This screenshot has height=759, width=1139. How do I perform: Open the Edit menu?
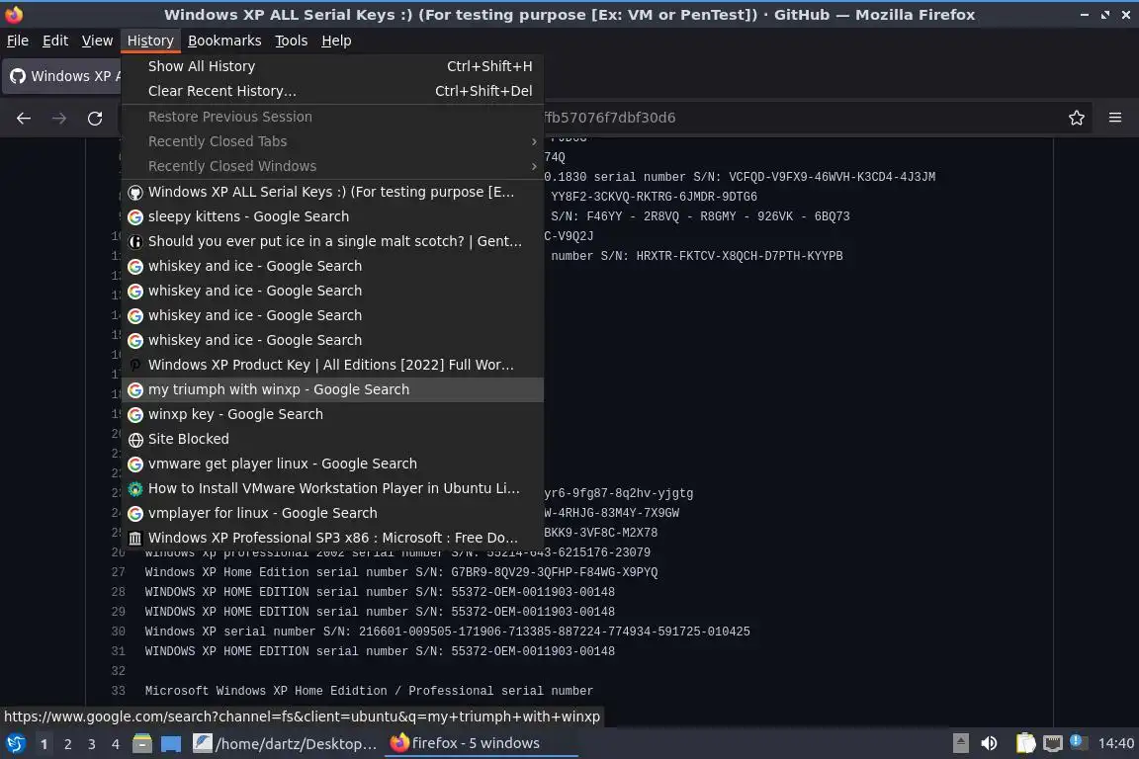point(55,41)
